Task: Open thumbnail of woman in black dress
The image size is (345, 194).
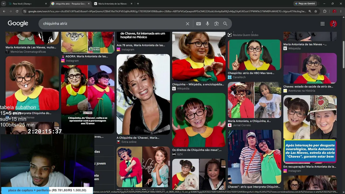Action: pyautogui.click(x=143, y=94)
